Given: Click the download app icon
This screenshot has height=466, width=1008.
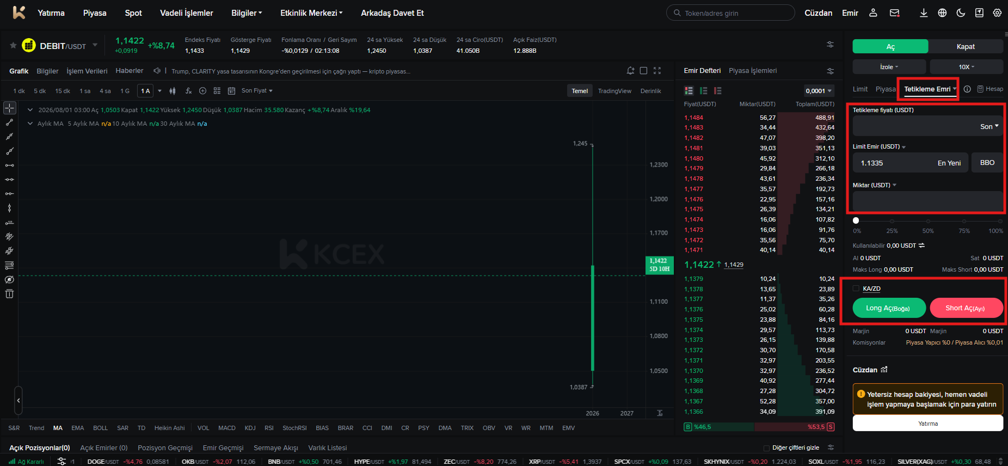Looking at the screenshot, I should coord(924,13).
